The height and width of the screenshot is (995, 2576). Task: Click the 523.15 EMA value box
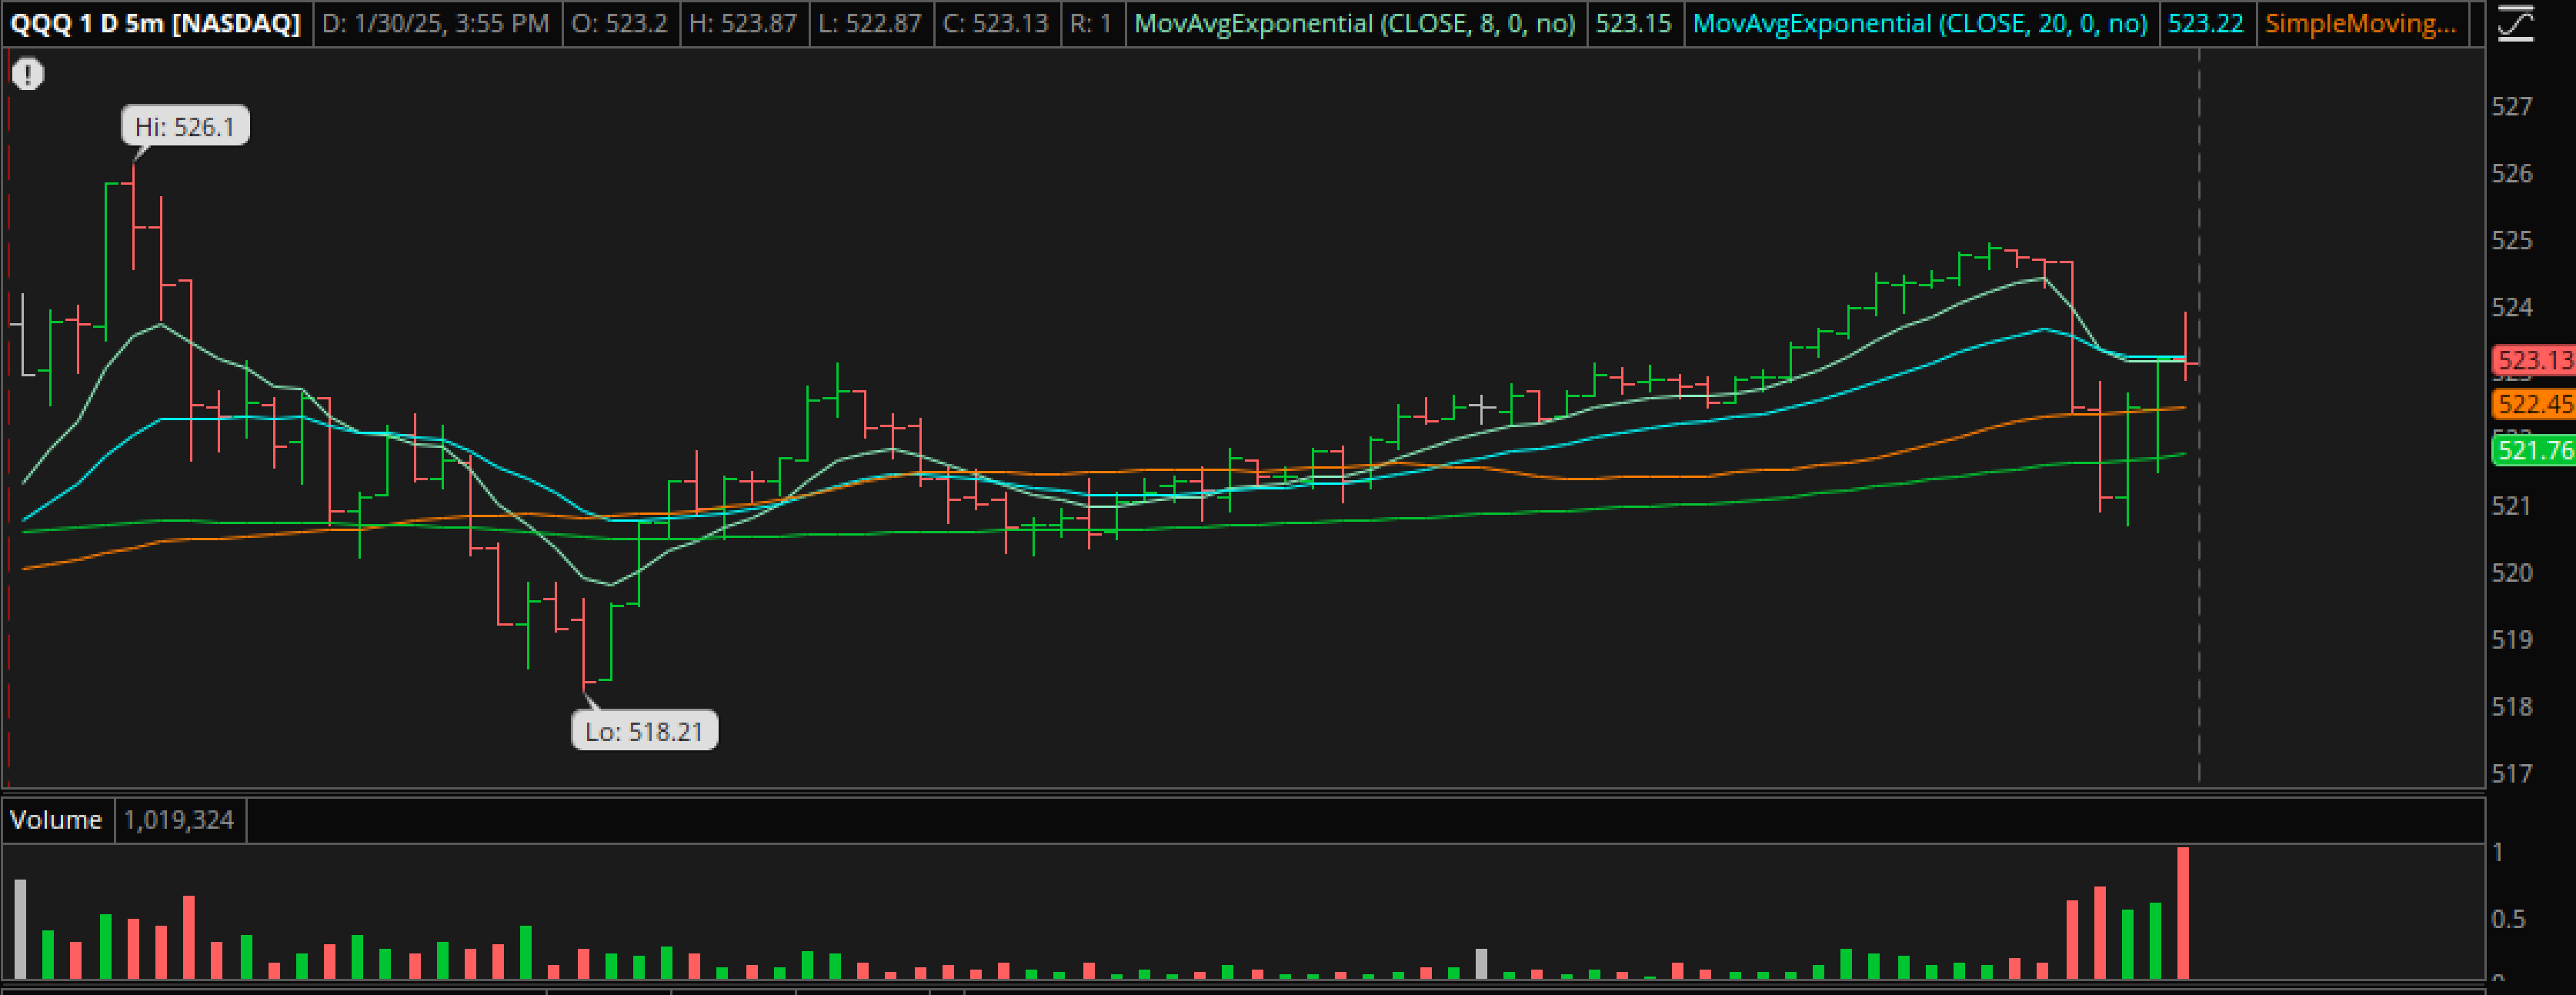(1633, 23)
